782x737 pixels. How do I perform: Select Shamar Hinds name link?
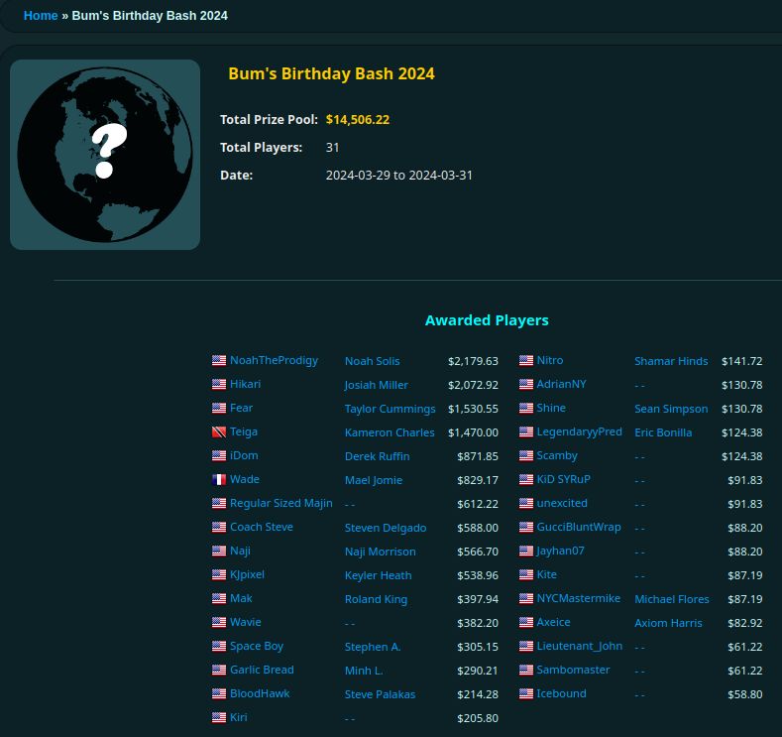(671, 361)
